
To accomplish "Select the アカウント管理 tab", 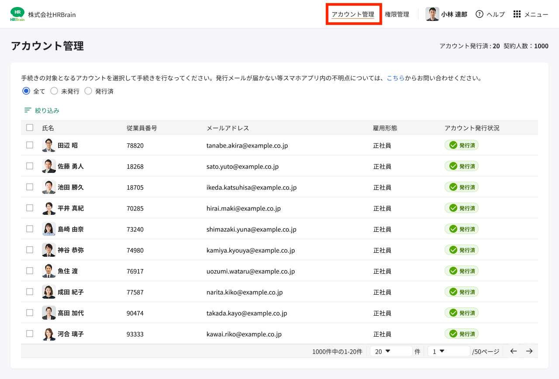I will 354,14.
